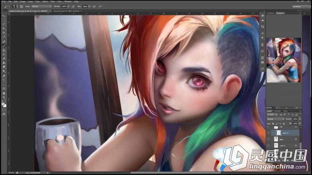Open the File menu
The width and height of the screenshot is (312, 175).
(10, 2)
